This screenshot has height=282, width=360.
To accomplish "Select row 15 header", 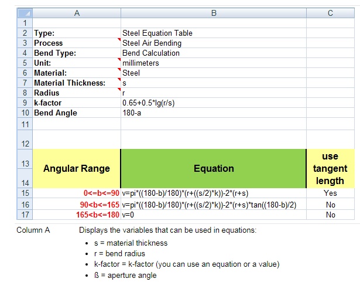I will [x=25, y=193].
